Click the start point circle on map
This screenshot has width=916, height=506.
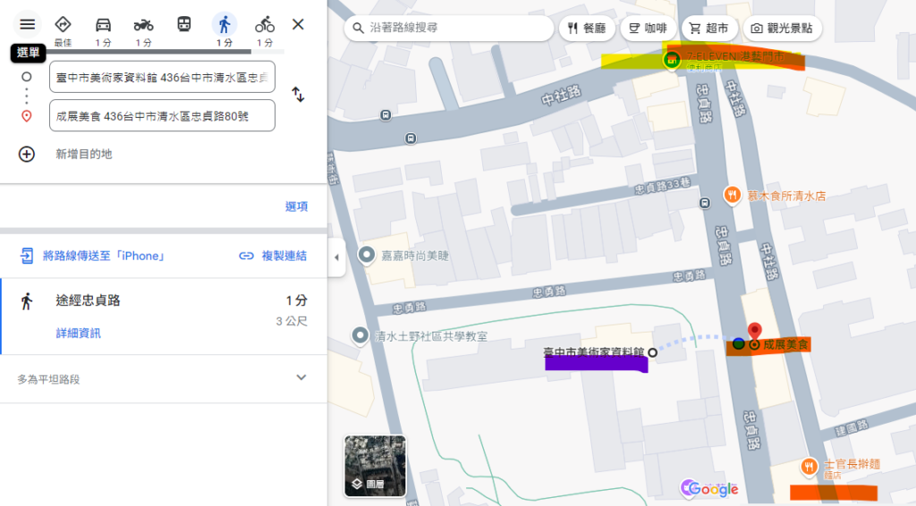652,352
